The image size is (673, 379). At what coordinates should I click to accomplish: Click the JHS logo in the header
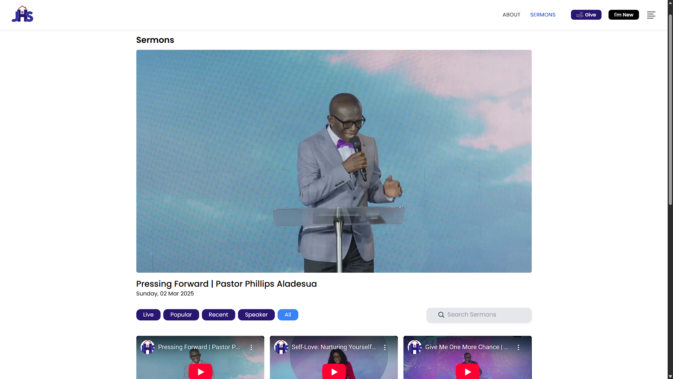point(22,14)
